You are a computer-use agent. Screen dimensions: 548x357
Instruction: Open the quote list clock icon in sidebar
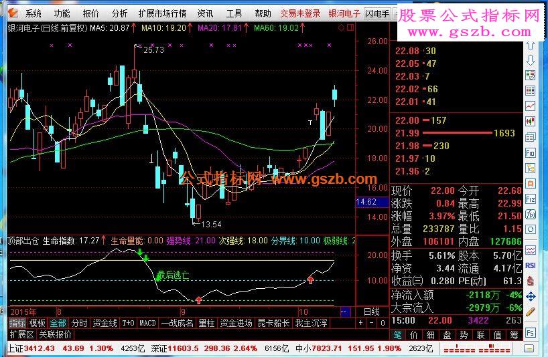(x=531, y=76)
